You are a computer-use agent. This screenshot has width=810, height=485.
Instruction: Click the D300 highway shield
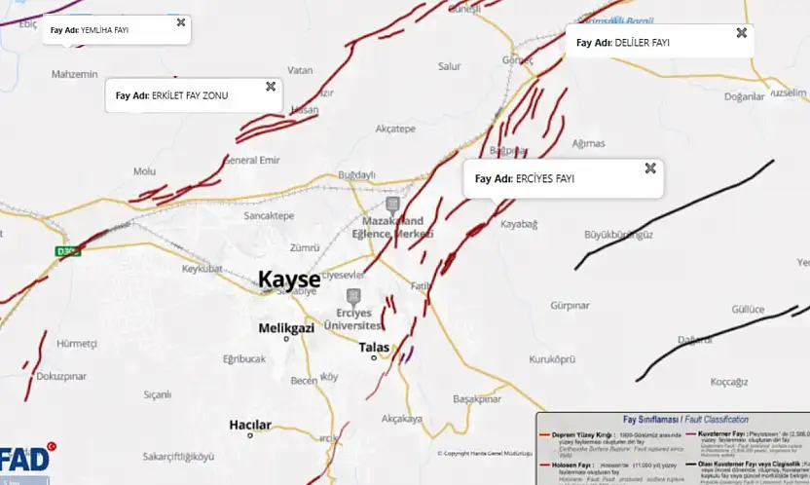68,251
